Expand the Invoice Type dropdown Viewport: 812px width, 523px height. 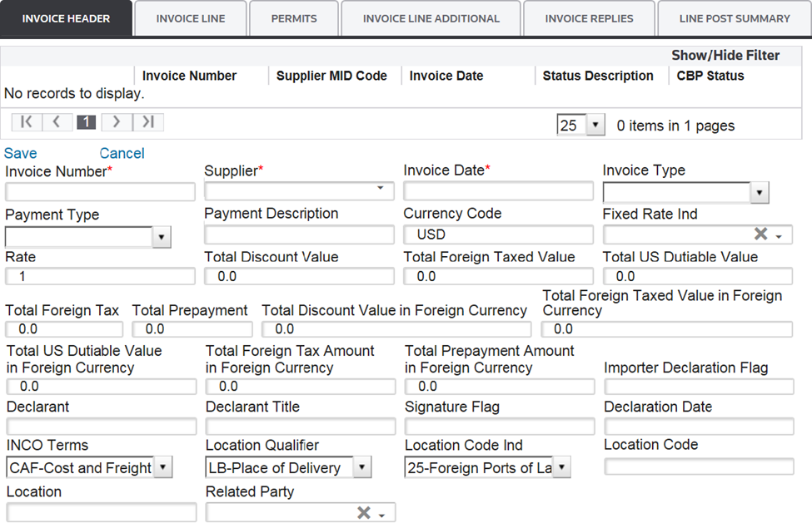click(759, 194)
